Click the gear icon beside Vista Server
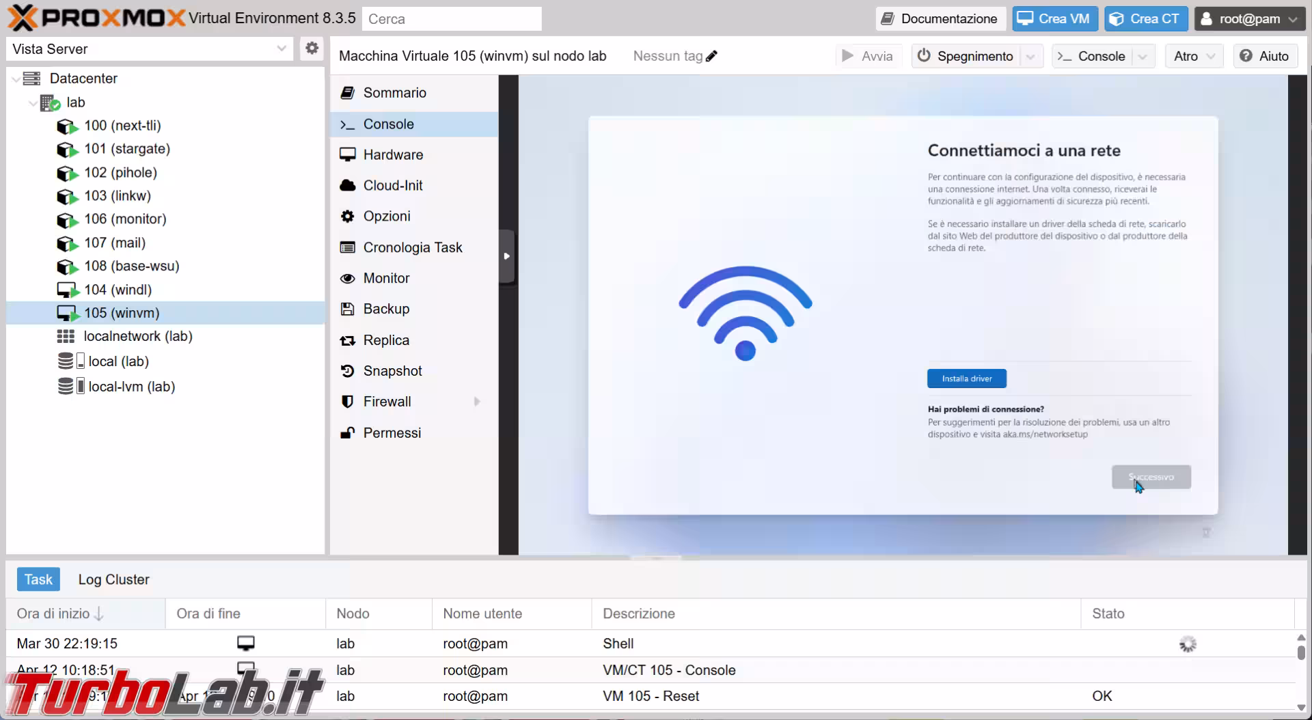The width and height of the screenshot is (1312, 720). pyautogui.click(x=312, y=49)
